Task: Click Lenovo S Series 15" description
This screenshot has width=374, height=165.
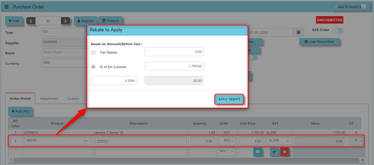Action: pos(110,132)
